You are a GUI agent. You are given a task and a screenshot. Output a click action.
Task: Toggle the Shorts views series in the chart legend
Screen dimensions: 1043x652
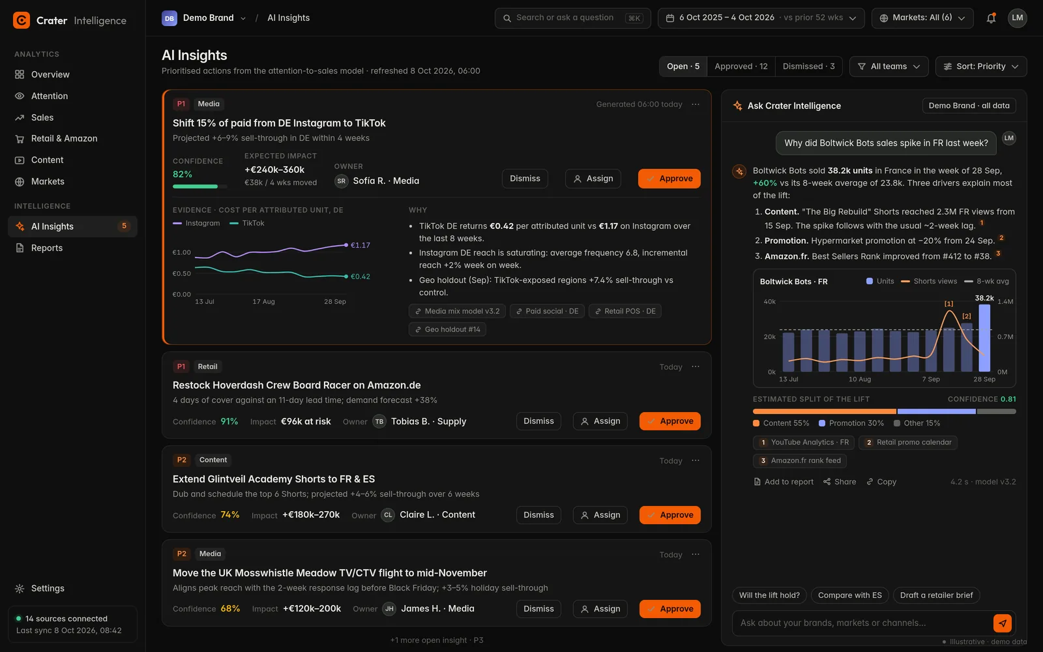(x=929, y=281)
